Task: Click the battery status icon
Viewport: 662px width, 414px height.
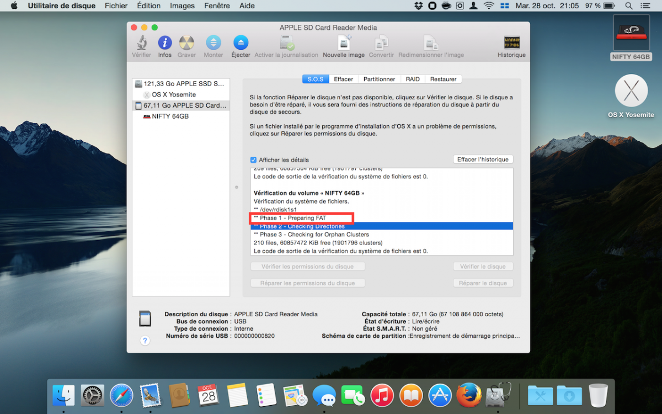Action: coord(608,6)
